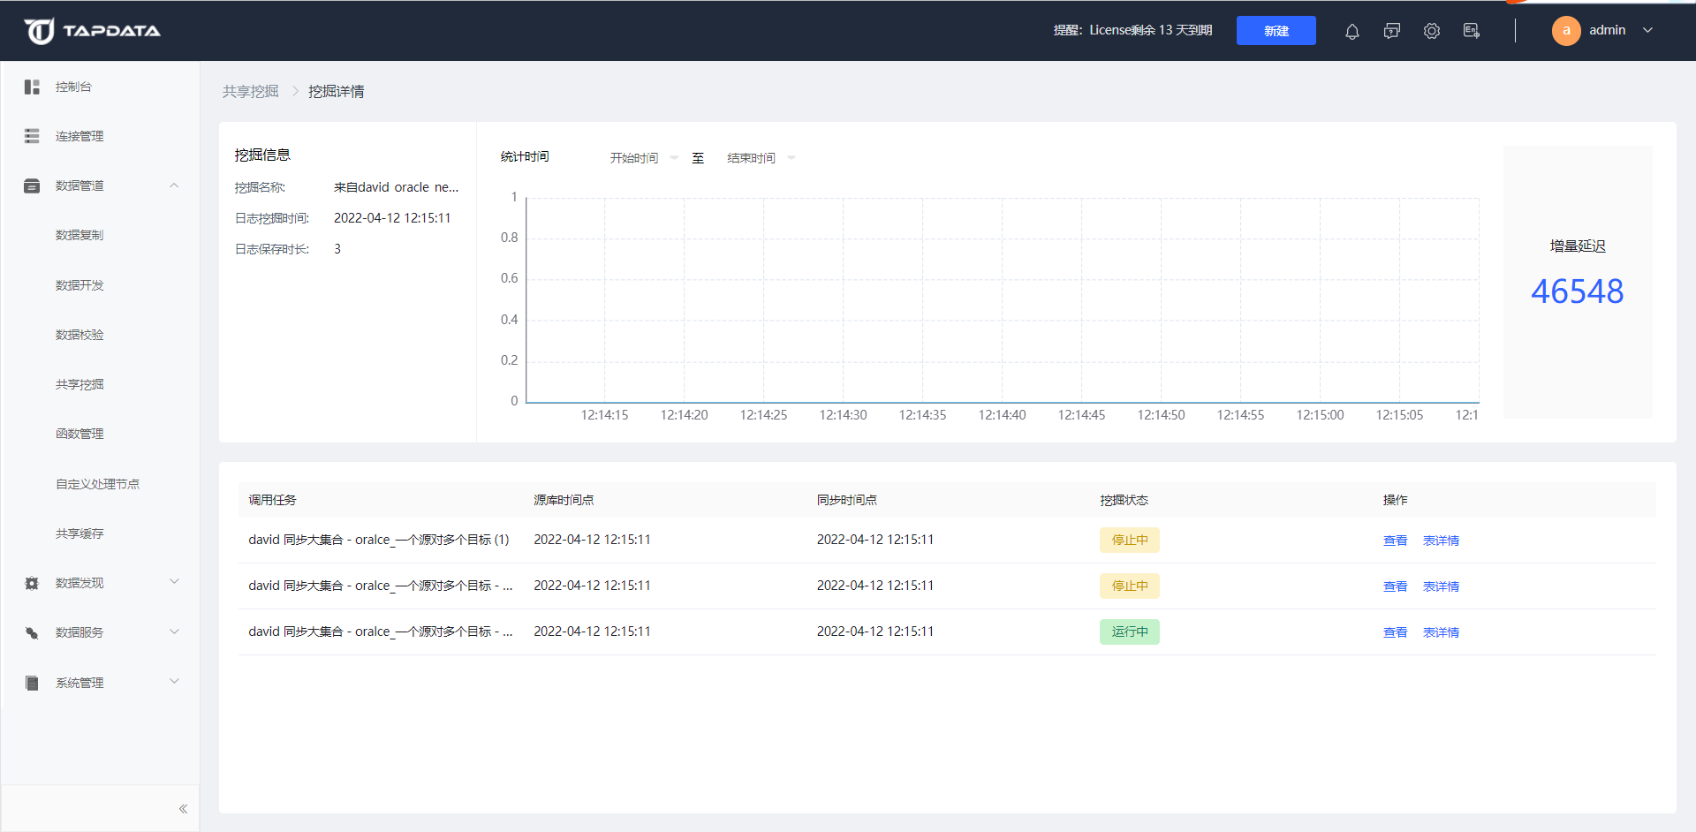
Task: Open 控制台 dashboard from the sidebar
Action: point(73,87)
